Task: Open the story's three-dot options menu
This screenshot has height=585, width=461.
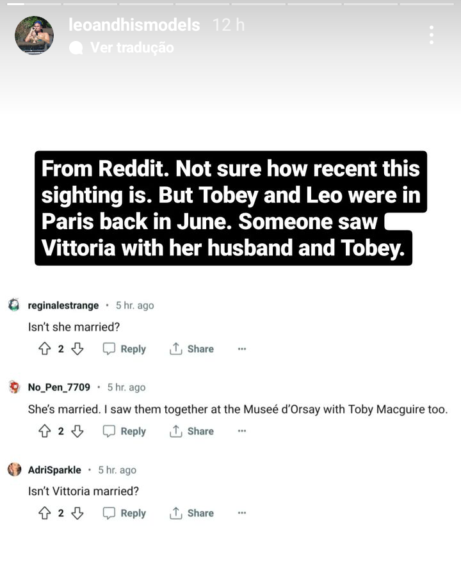Action: click(432, 35)
